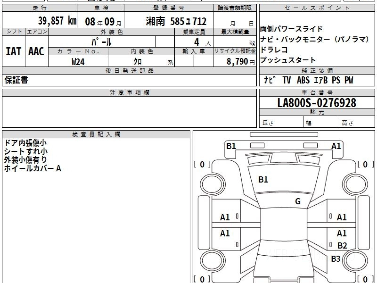Image resolution: width=377 pixels, height=283 pixels.
Task: Click the 諸元 header
Action: click(317, 113)
